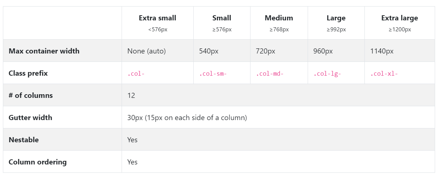Click the Small column header
The width and height of the screenshot is (438, 179).
point(222,23)
